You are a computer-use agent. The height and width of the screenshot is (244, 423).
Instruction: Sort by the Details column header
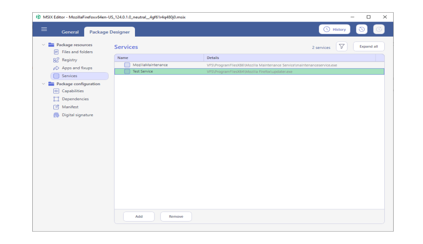[x=289, y=58]
